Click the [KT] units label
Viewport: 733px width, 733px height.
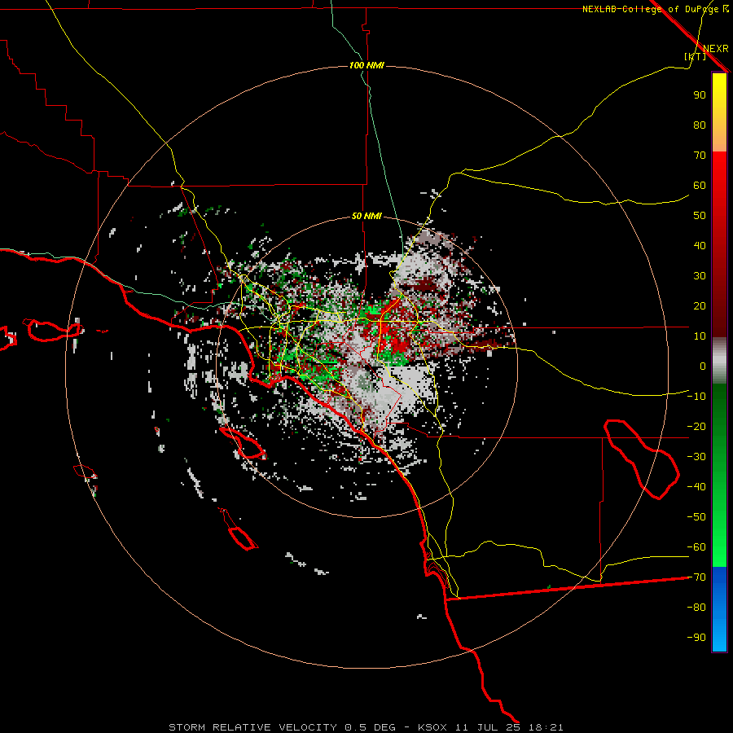point(695,56)
